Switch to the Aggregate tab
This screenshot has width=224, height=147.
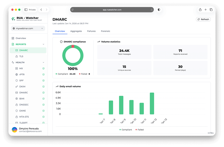point(76,31)
